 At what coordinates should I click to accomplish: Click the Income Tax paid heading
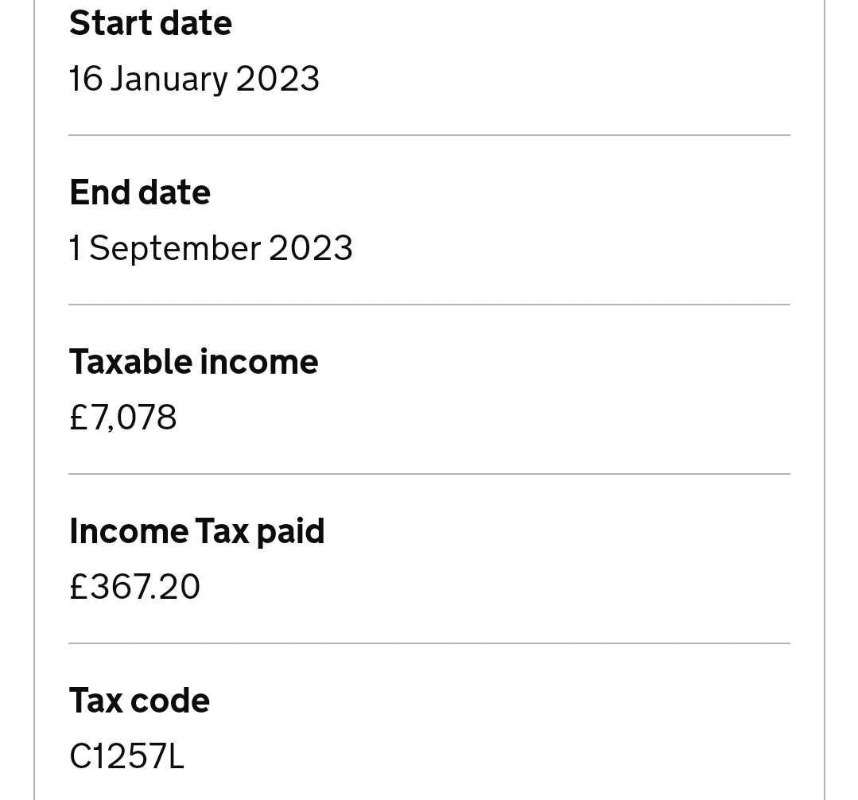pos(197,532)
